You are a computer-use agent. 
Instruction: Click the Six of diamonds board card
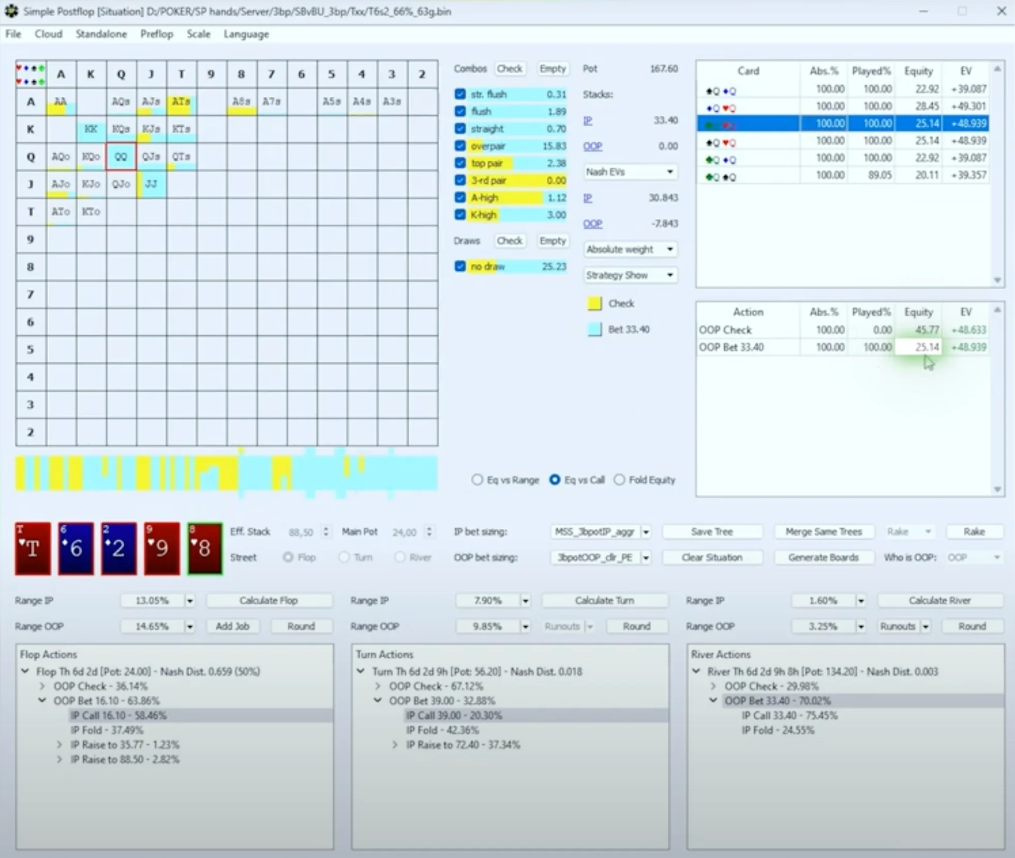click(76, 549)
